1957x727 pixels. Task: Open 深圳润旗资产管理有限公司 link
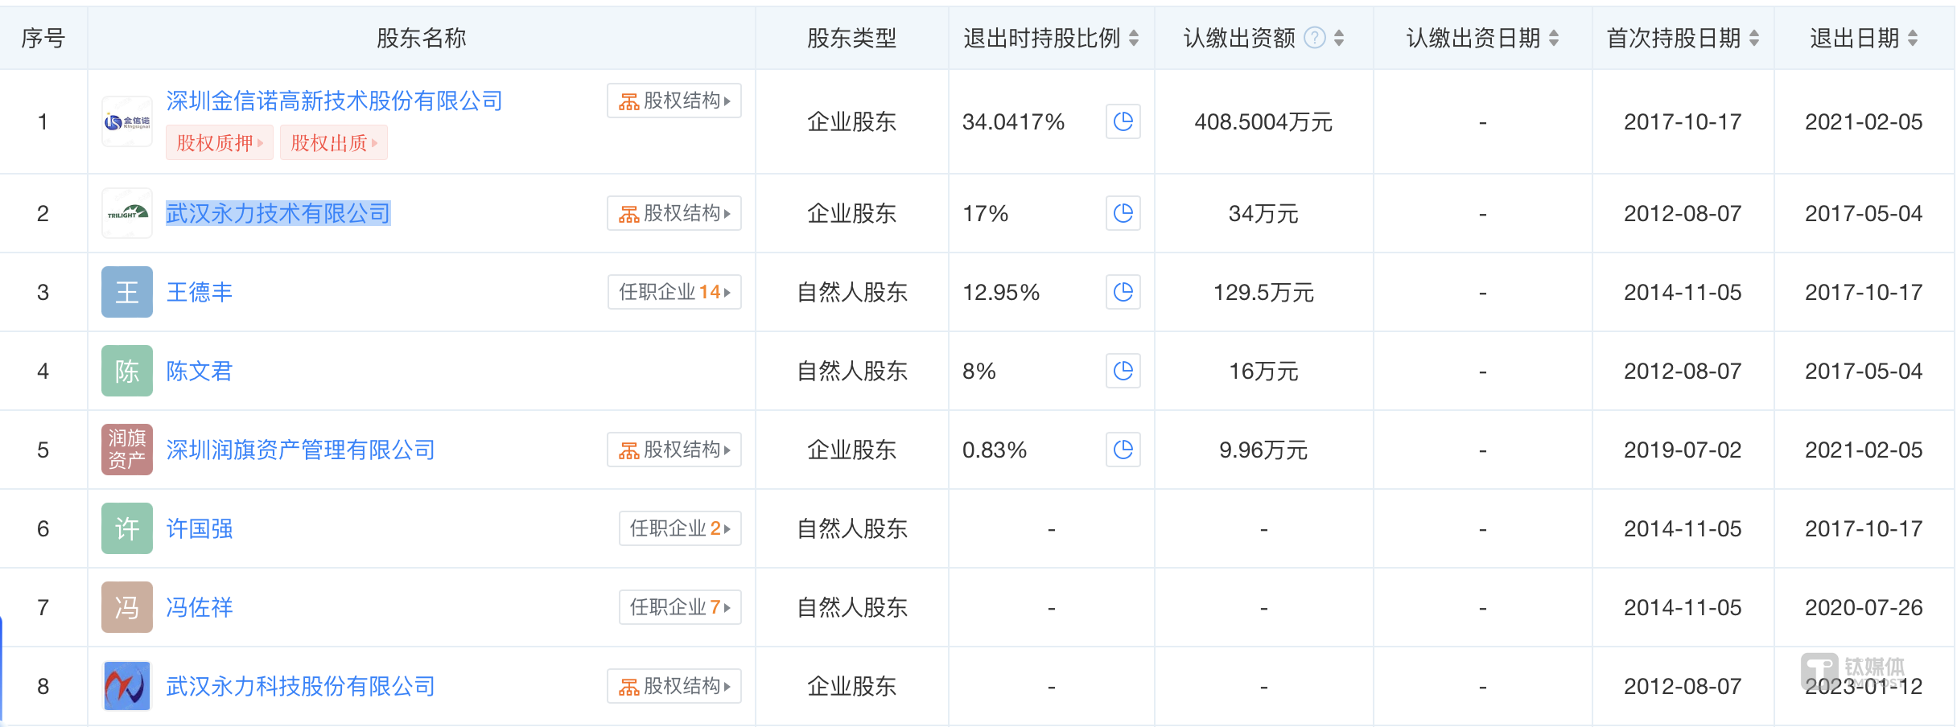(300, 450)
